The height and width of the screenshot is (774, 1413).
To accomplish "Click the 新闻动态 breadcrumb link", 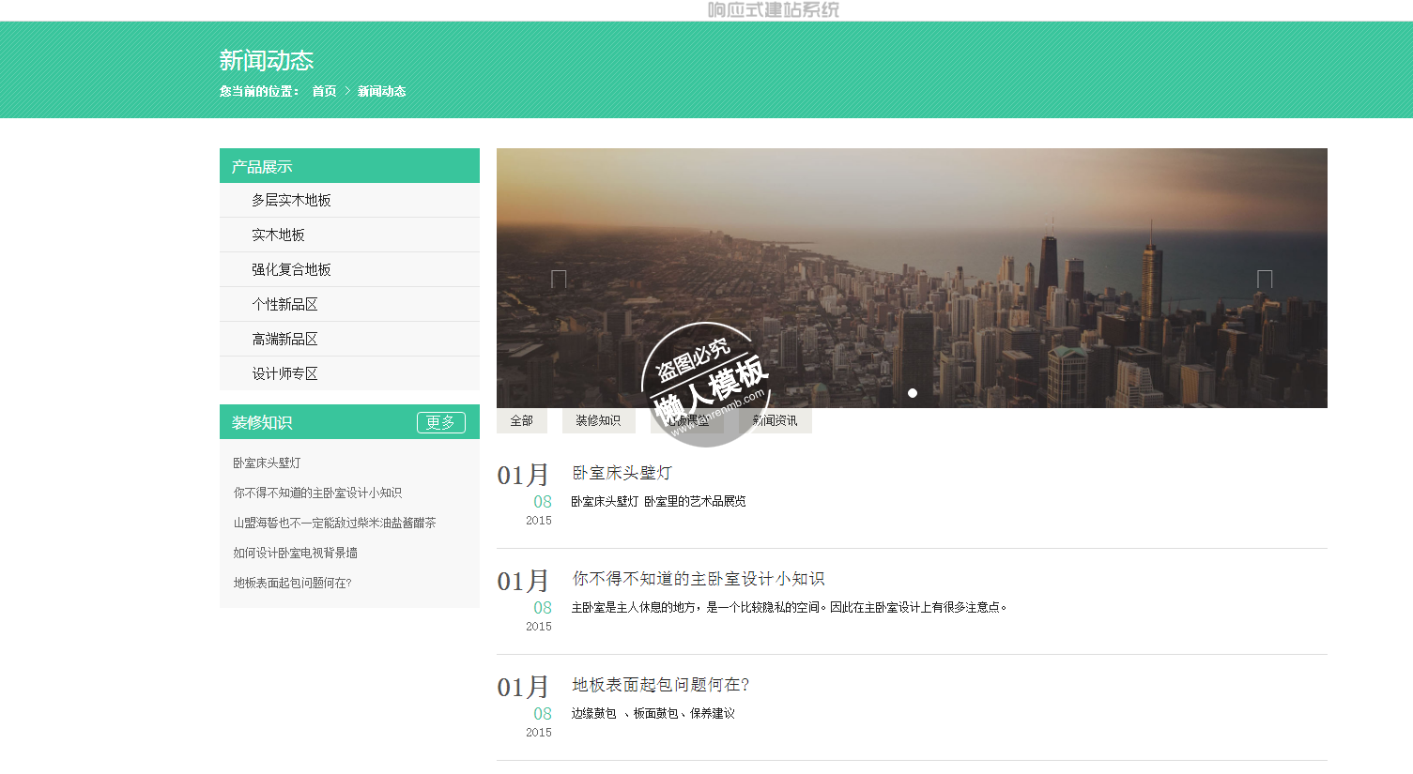I will (x=381, y=91).
